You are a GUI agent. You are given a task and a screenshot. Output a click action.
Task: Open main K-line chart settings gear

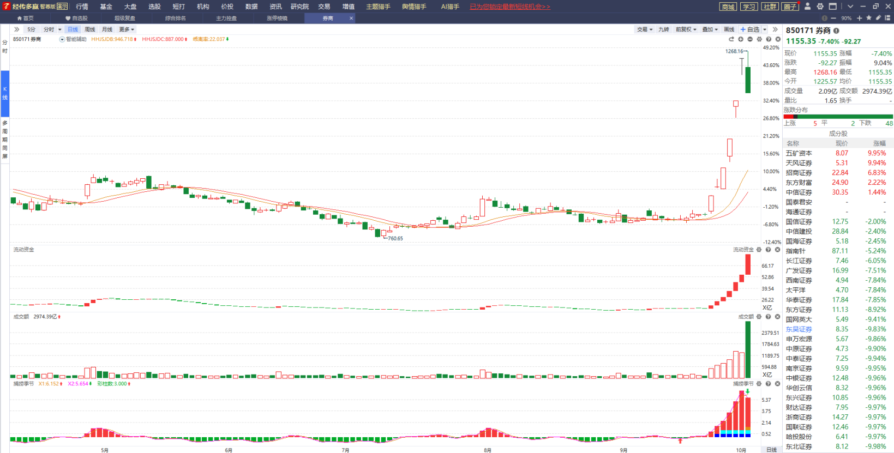[759, 39]
